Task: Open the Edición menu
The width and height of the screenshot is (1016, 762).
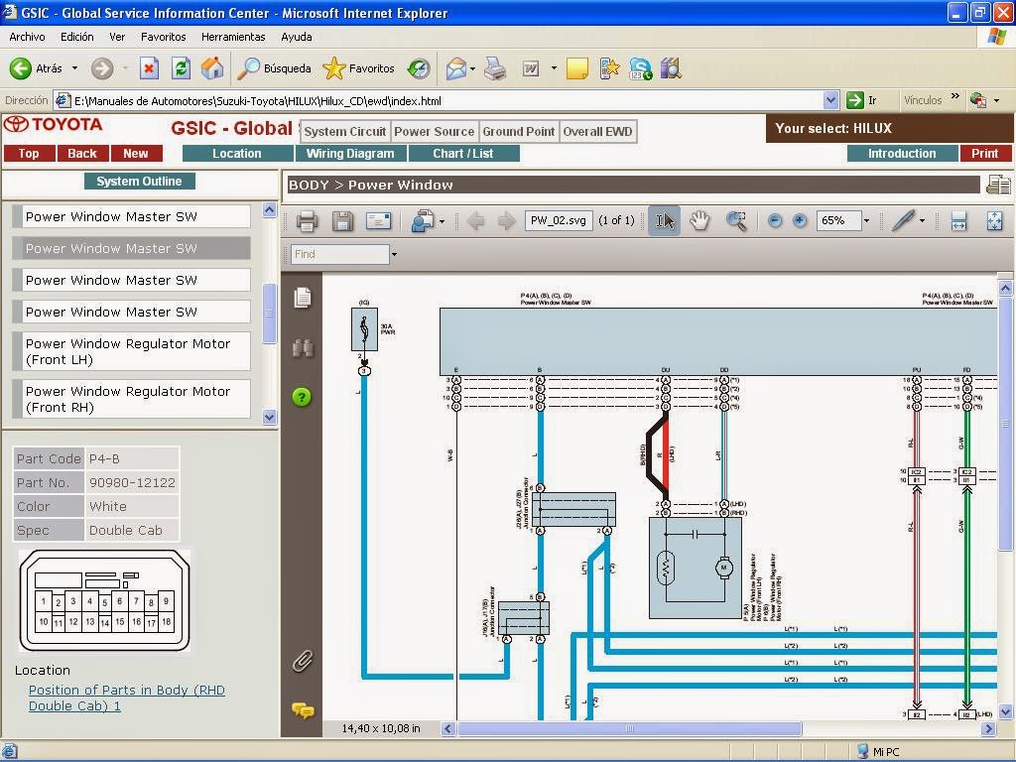Action: pos(77,37)
